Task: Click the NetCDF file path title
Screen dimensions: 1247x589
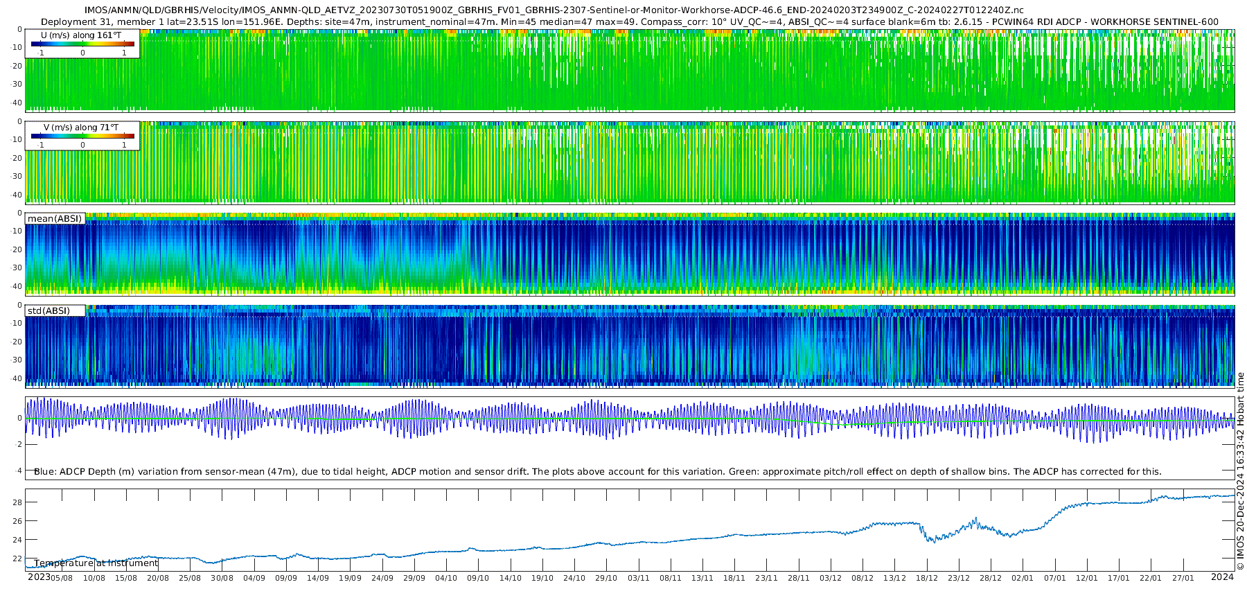Action: click(554, 10)
